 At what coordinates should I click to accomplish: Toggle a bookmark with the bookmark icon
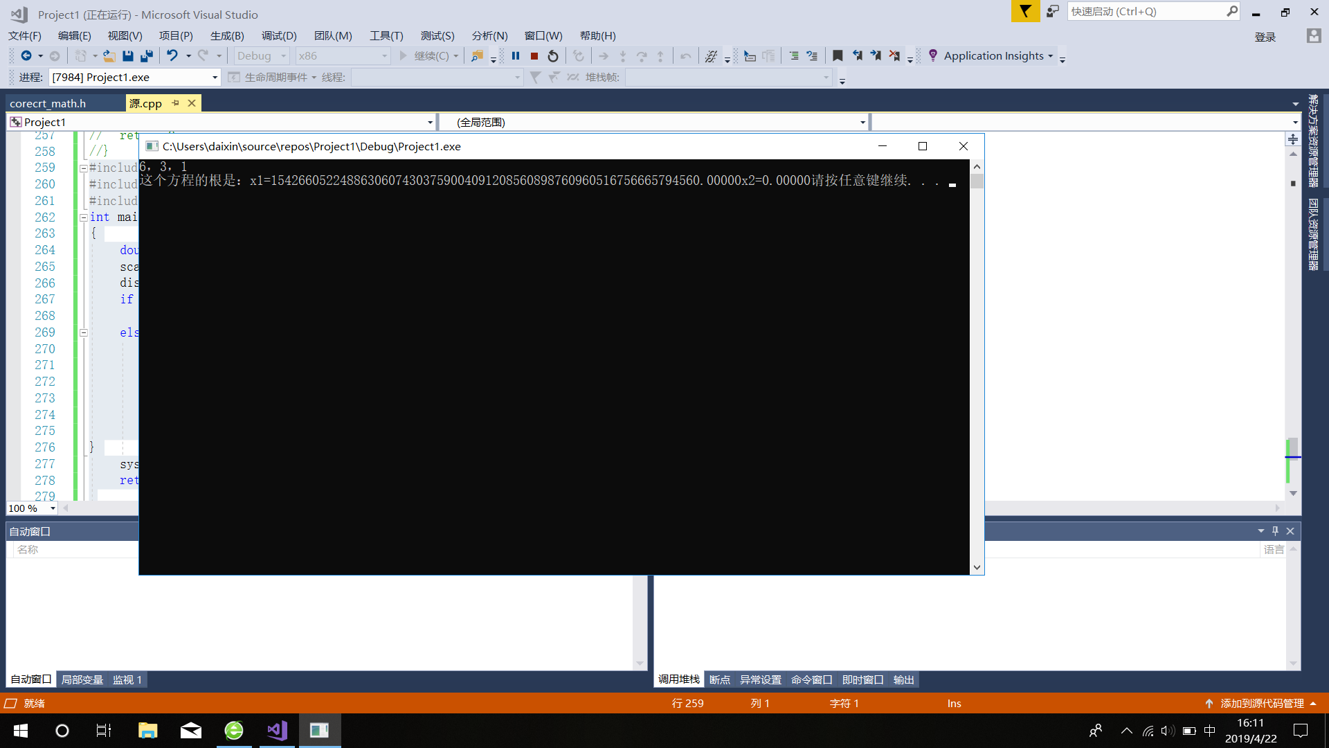[x=838, y=56]
